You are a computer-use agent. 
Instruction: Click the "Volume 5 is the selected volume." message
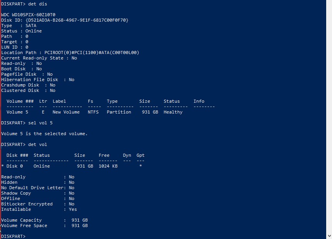tap(44, 134)
